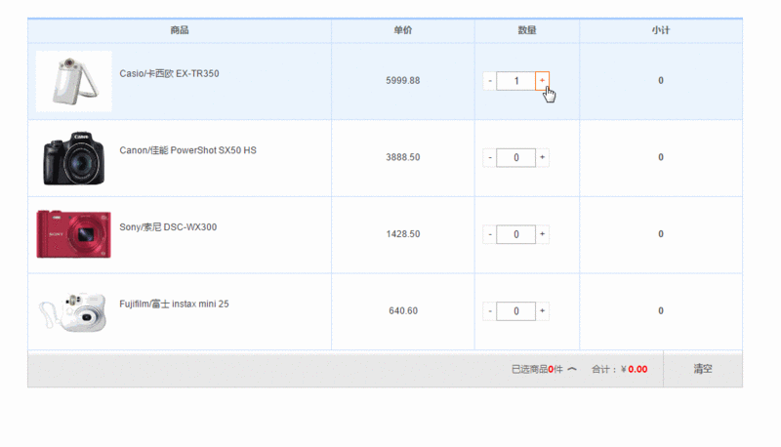Click the Casio row subtotal value
Screen dimensions: 781x447
[x=661, y=81]
